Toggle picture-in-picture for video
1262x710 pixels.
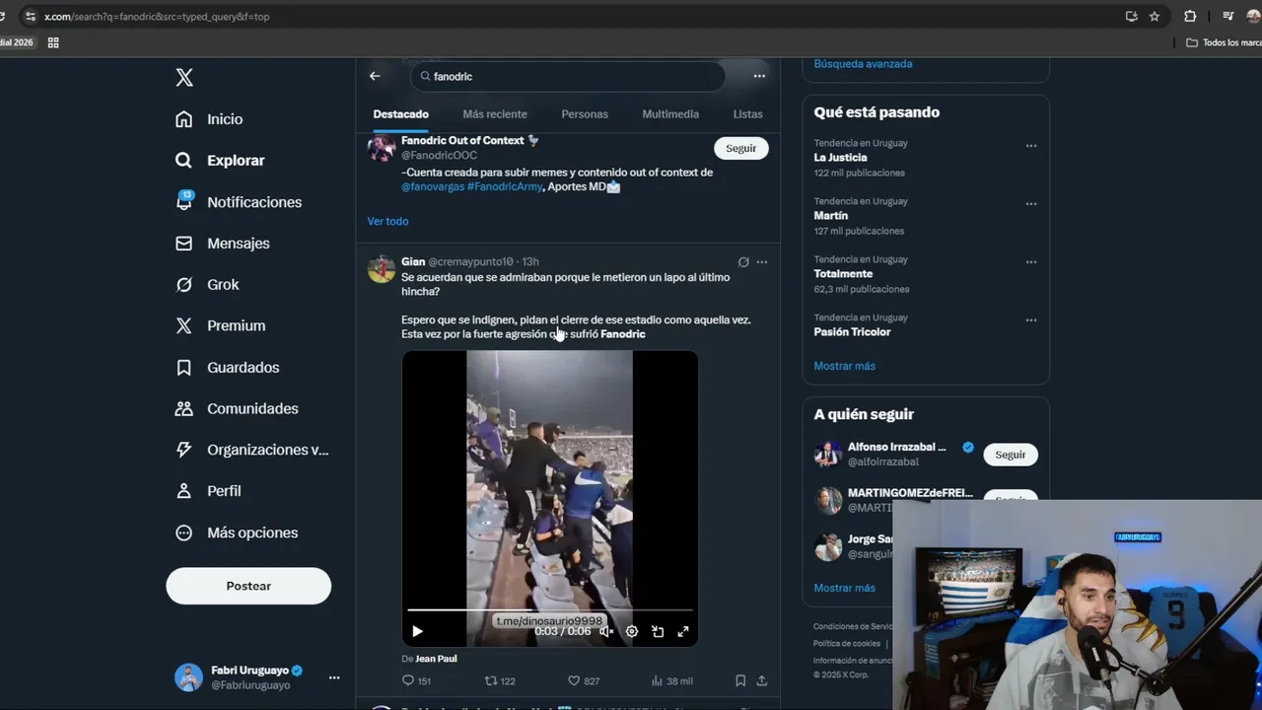click(x=658, y=632)
